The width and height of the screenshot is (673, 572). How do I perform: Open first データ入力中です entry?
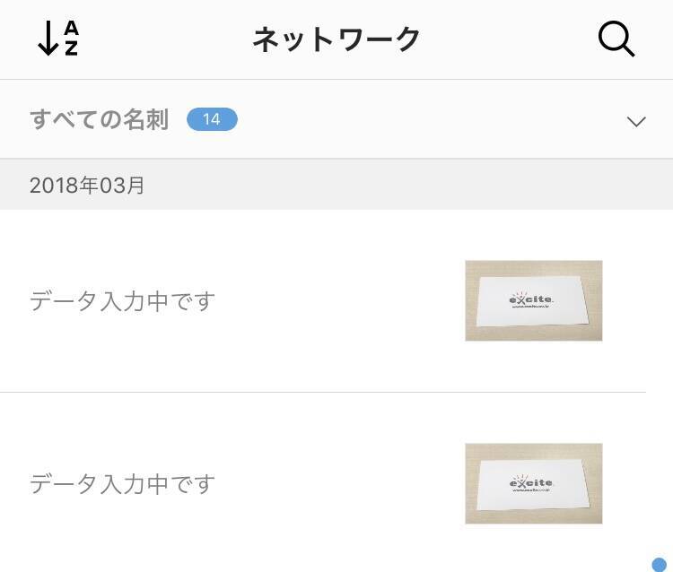123,301
